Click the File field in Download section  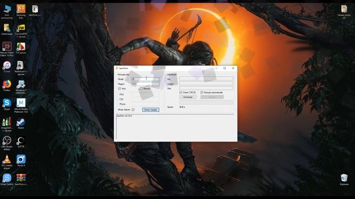(206, 78)
